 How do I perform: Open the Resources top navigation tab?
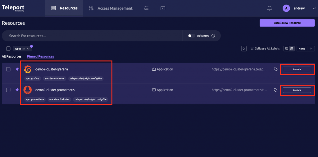click(64, 8)
